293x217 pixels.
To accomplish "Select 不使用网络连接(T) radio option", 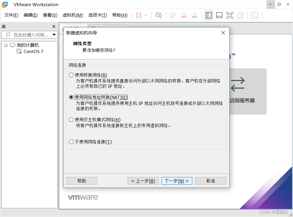I will pyautogui.click(x=71, y=142).
